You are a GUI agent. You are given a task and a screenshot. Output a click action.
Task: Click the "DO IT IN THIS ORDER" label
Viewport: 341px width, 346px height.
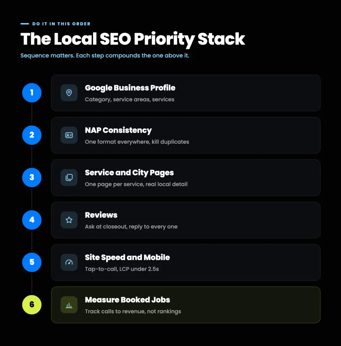pos(61,24)
